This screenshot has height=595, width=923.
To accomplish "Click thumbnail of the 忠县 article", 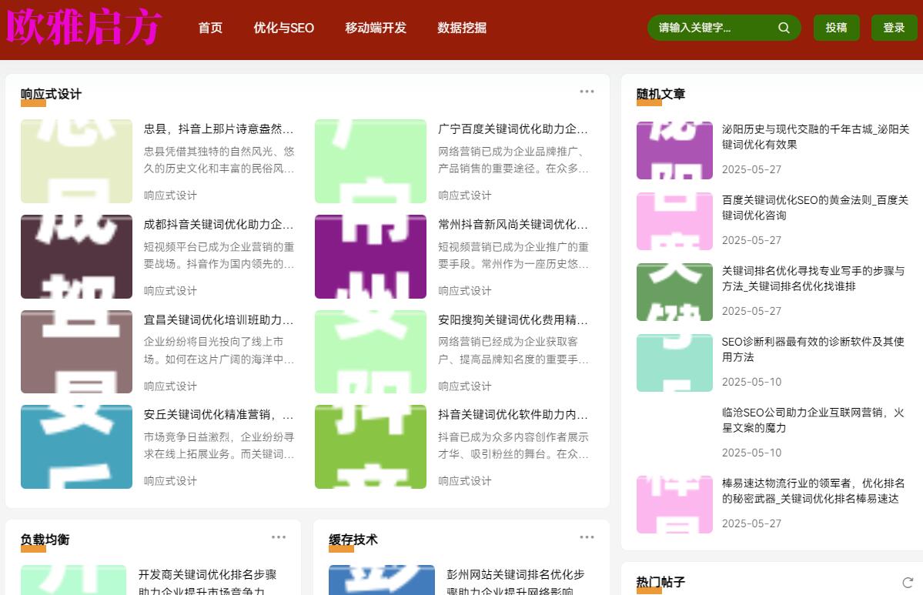I will pyautogui.click(x=76, y=161).
